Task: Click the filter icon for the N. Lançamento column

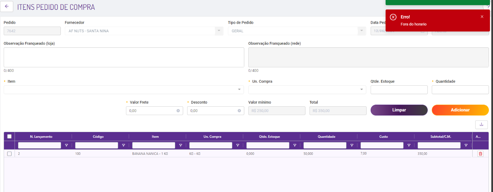Action: pyautogui.click(x=66, y=145)
